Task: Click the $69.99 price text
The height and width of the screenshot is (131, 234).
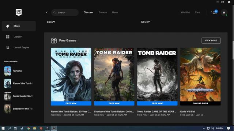Action: (x=51, y=22)
